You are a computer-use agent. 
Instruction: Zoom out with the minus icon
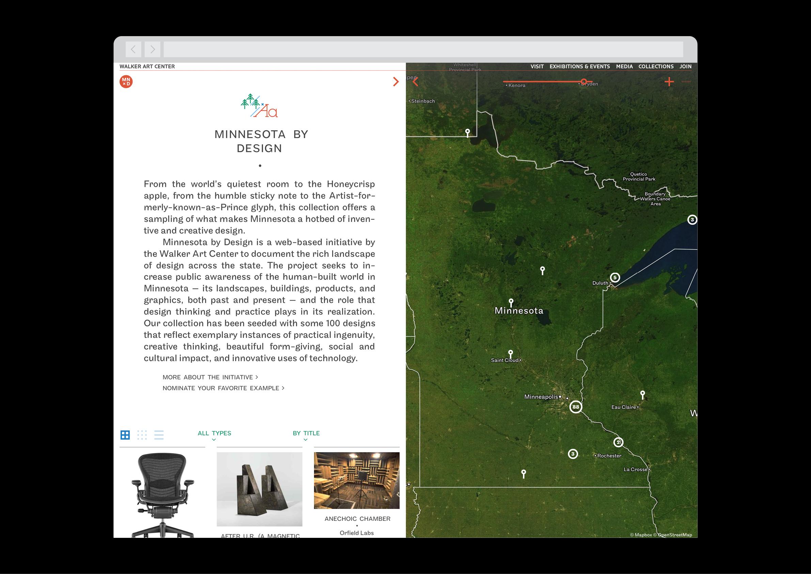tap(686, 82)
